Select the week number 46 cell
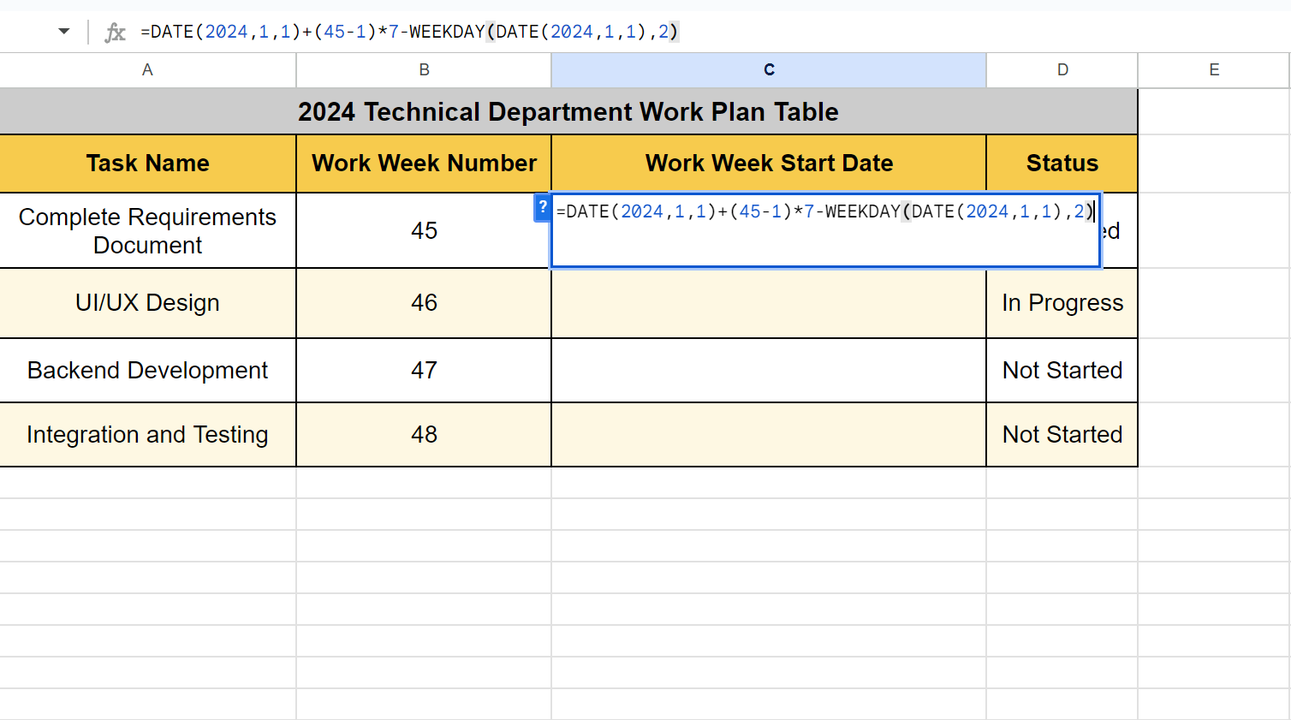The image size is (1291, 720). point(424,303)
